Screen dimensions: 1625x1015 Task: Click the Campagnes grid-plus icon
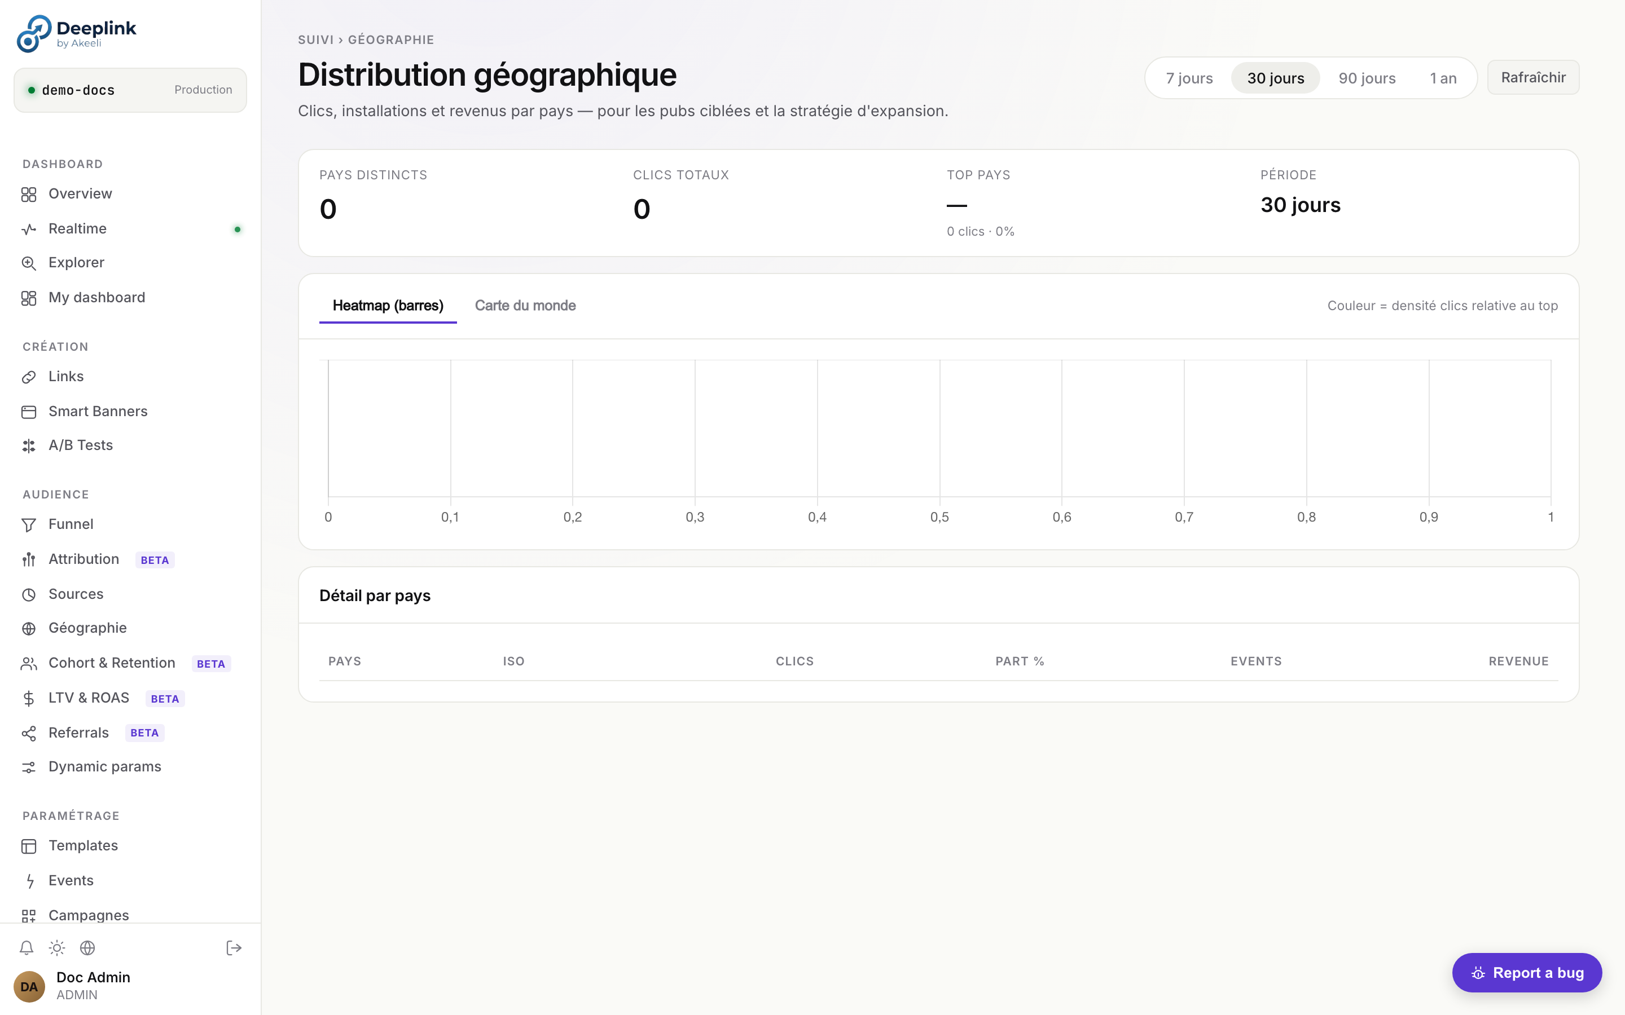click(x=28, y=916)
